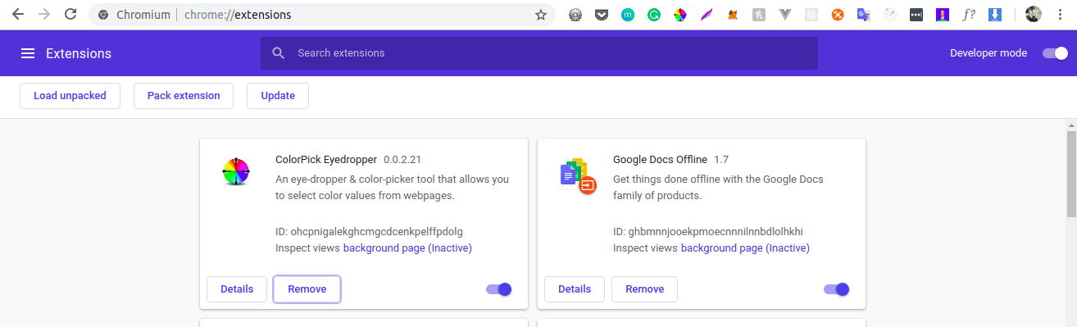Inspect ColorPick Eyedropper background page

[407, 248]
